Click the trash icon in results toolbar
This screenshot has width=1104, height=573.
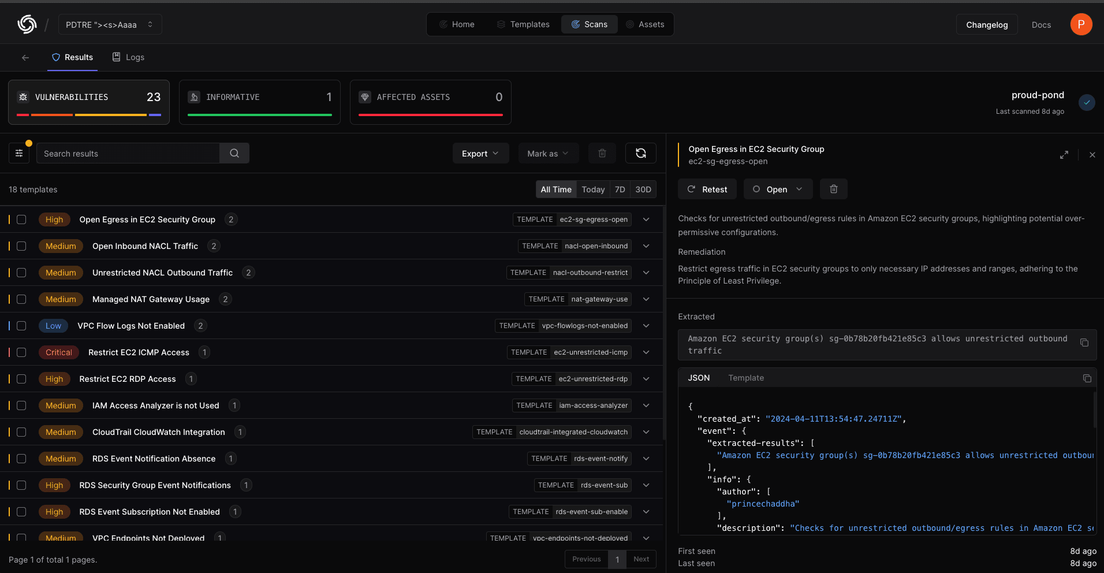coord(602,154)
